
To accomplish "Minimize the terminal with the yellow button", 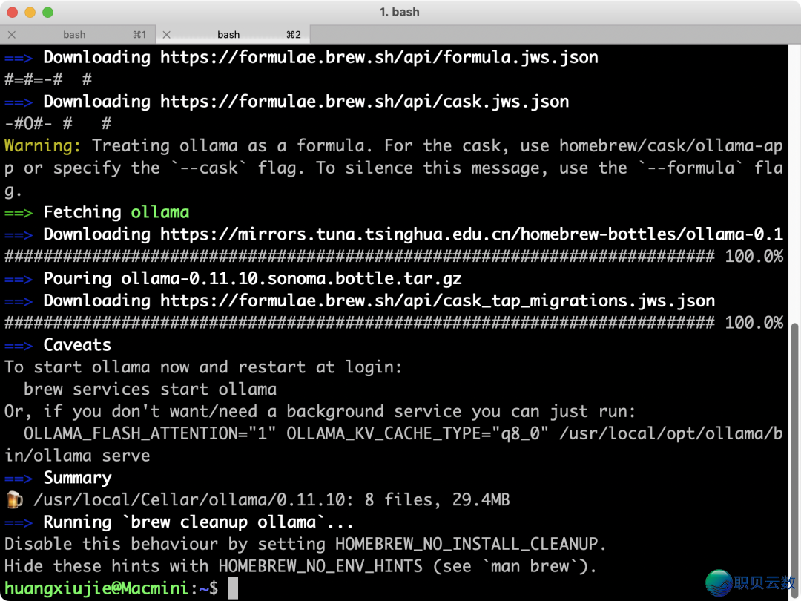I will point(30,13).
